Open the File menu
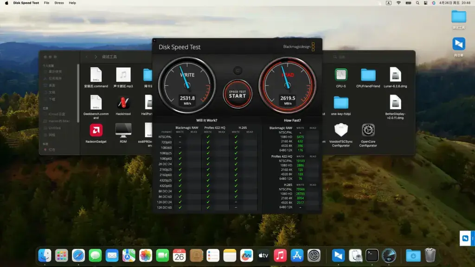 pyautogui.click(x=46, y=3)
